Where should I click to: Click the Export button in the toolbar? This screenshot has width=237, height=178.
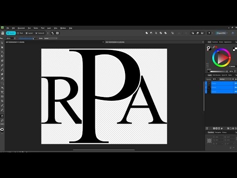pyautogui.click(x=221, y=33)
